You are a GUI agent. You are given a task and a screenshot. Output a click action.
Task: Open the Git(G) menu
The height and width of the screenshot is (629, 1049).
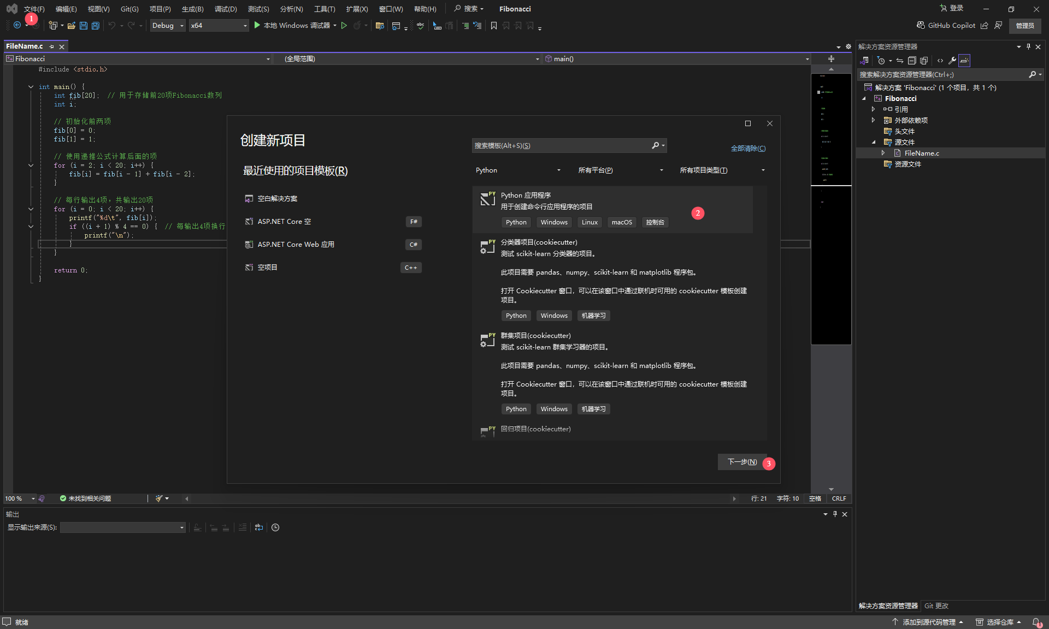(129, 9)
